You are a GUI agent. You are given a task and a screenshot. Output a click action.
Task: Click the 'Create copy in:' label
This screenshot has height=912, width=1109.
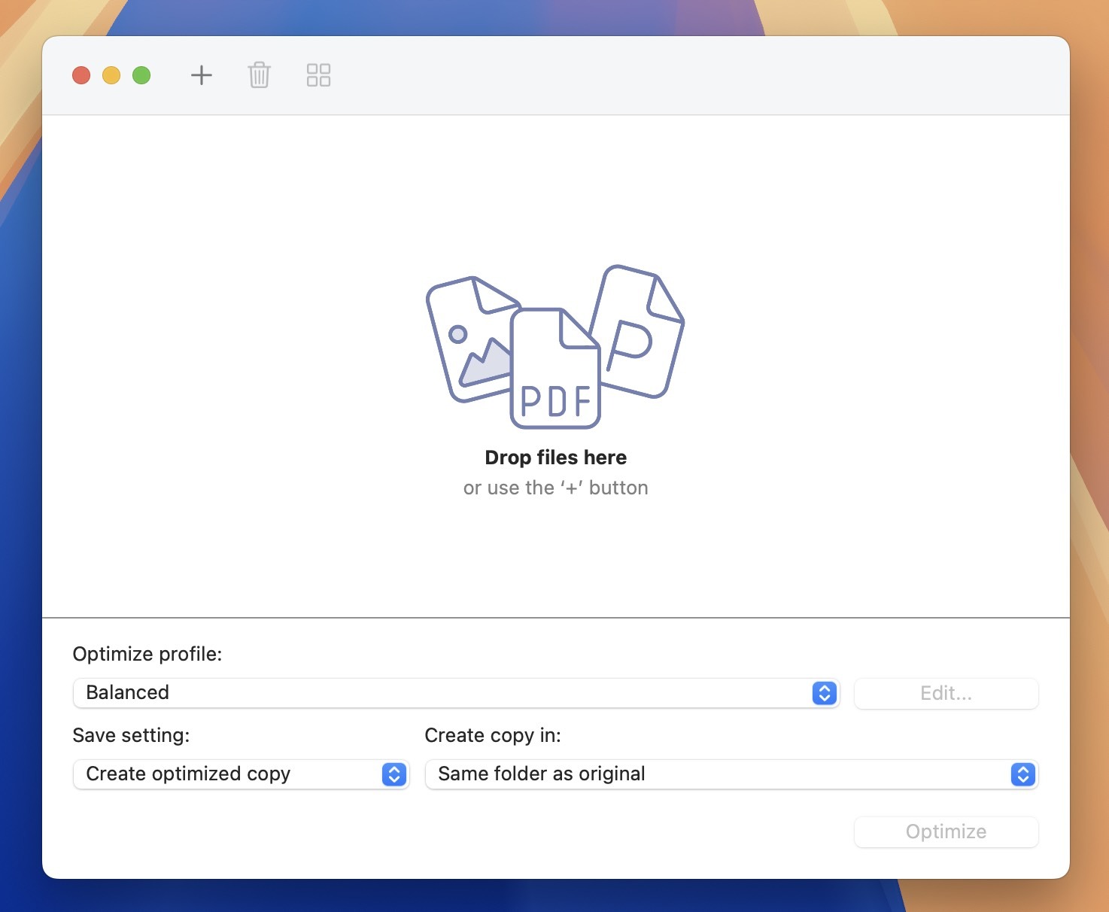pos(492,735)
